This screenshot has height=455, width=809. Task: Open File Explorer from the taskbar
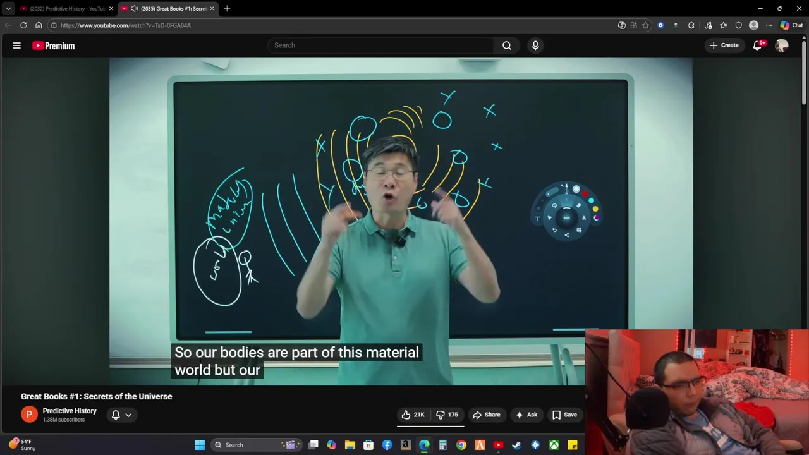tap(350, 445)
